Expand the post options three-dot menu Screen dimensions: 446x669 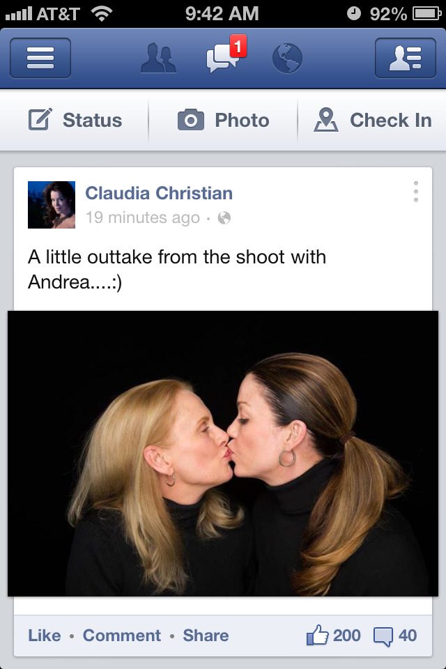[416, 192]
